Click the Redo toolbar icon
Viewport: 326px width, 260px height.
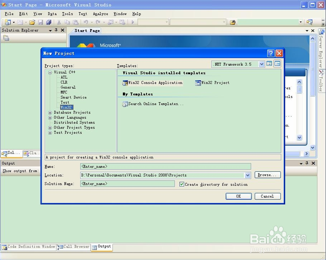[98, 22]
